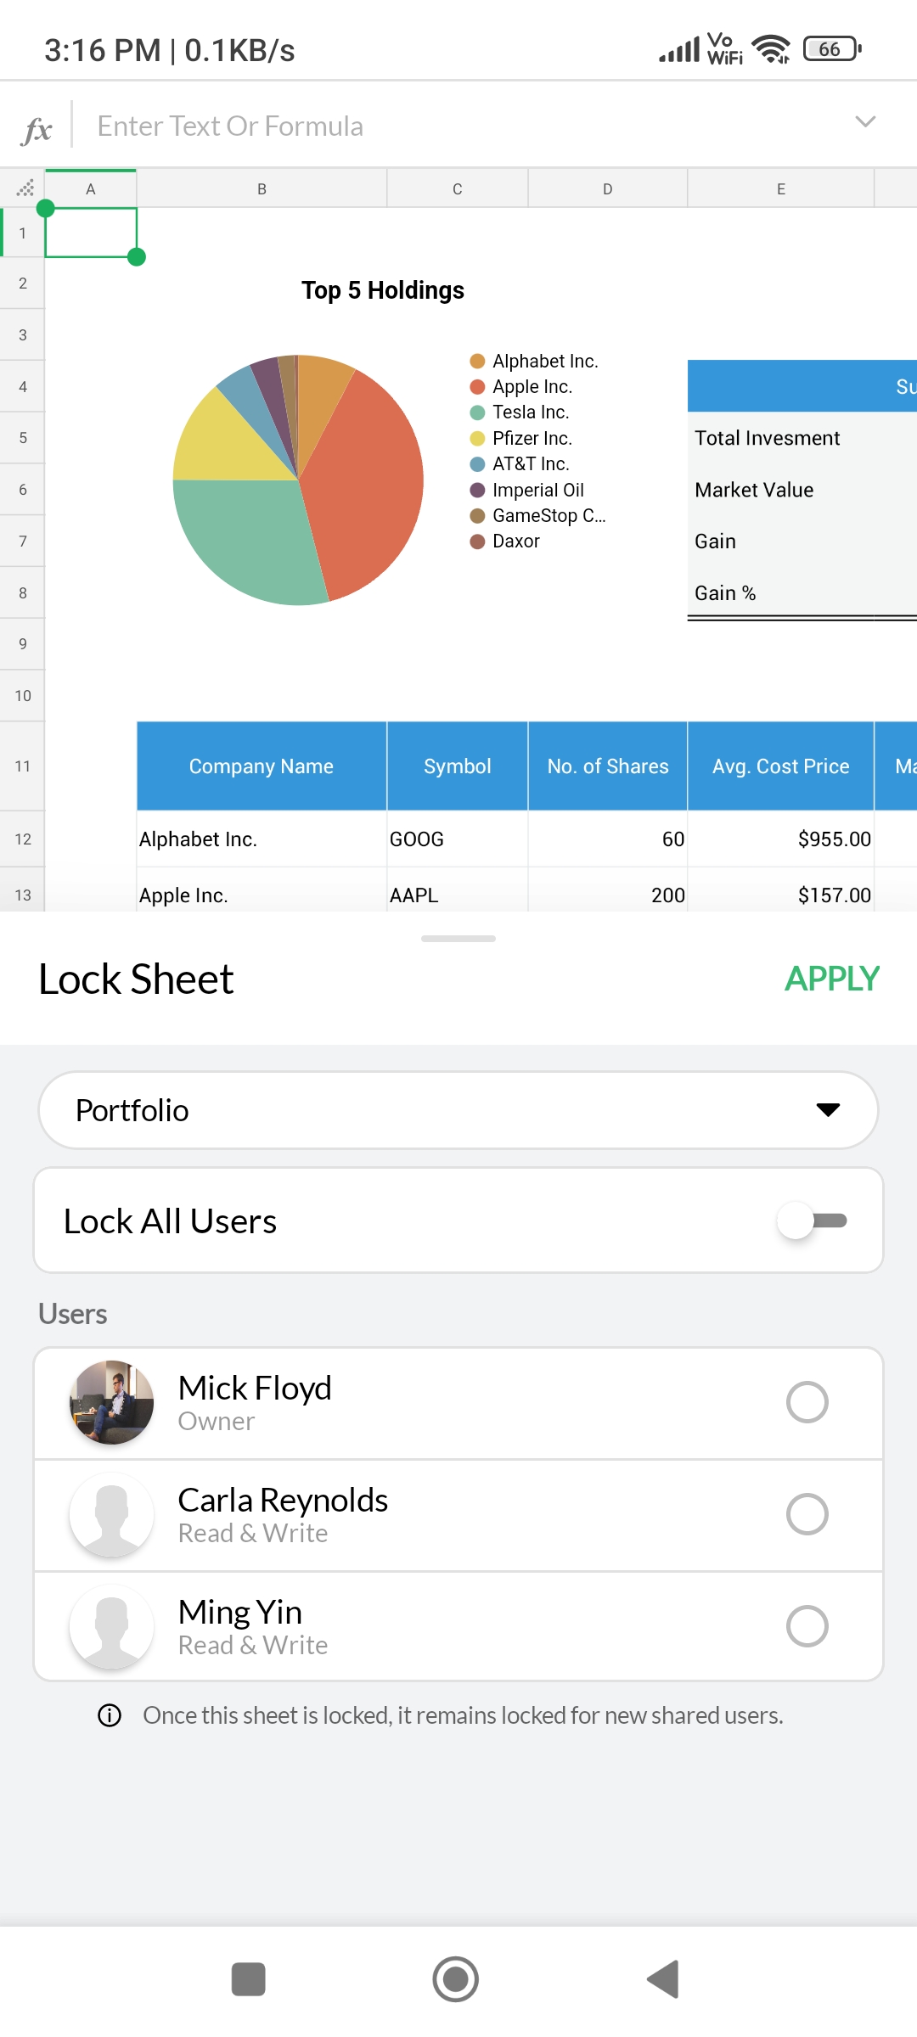The height and width of the screenshot is (2037, 917).
Task: Tap the info icon below users list
Action: point(110,1715)
